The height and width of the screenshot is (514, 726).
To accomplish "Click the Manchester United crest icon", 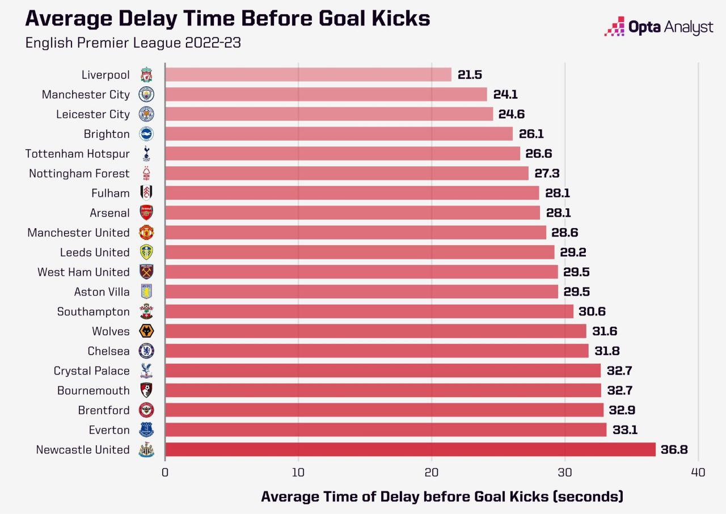I will (146, 233).
